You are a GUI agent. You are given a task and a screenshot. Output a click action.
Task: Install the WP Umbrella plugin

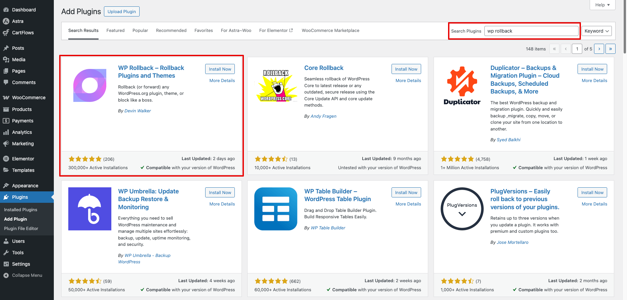coord(220,192)
